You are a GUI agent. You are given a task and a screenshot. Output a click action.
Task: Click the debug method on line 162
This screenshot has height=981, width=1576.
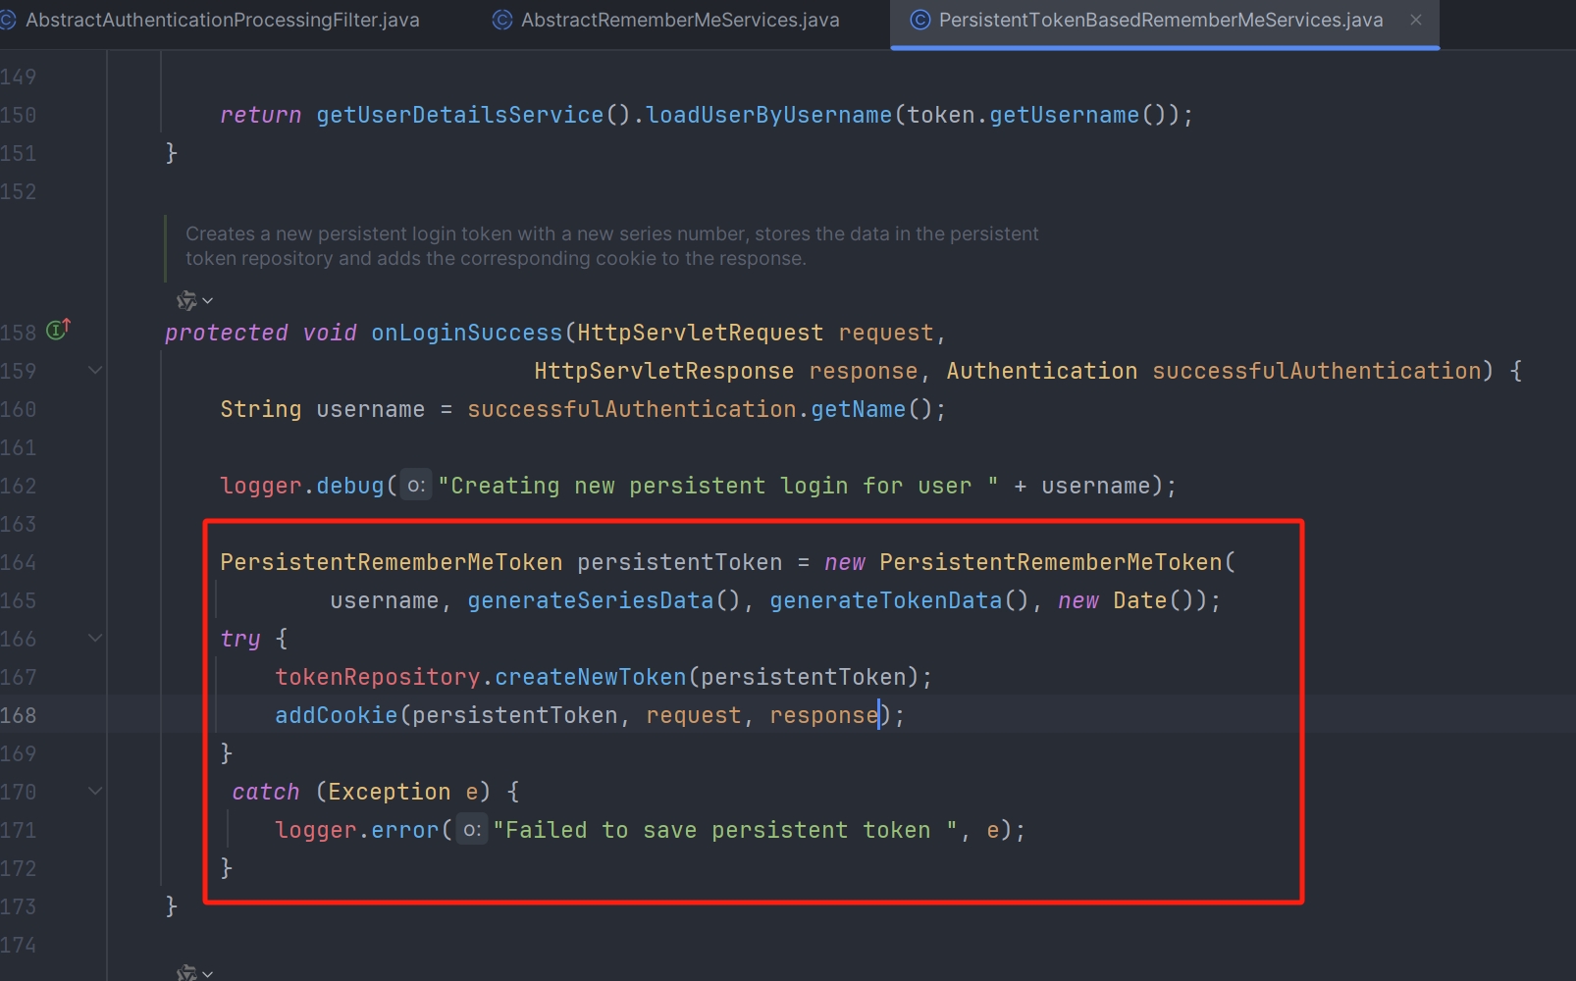click(x=350, y=486)
